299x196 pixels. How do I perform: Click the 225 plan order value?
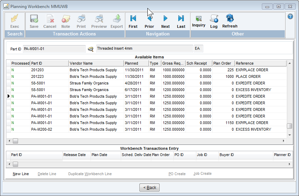[x=231, y=70]
